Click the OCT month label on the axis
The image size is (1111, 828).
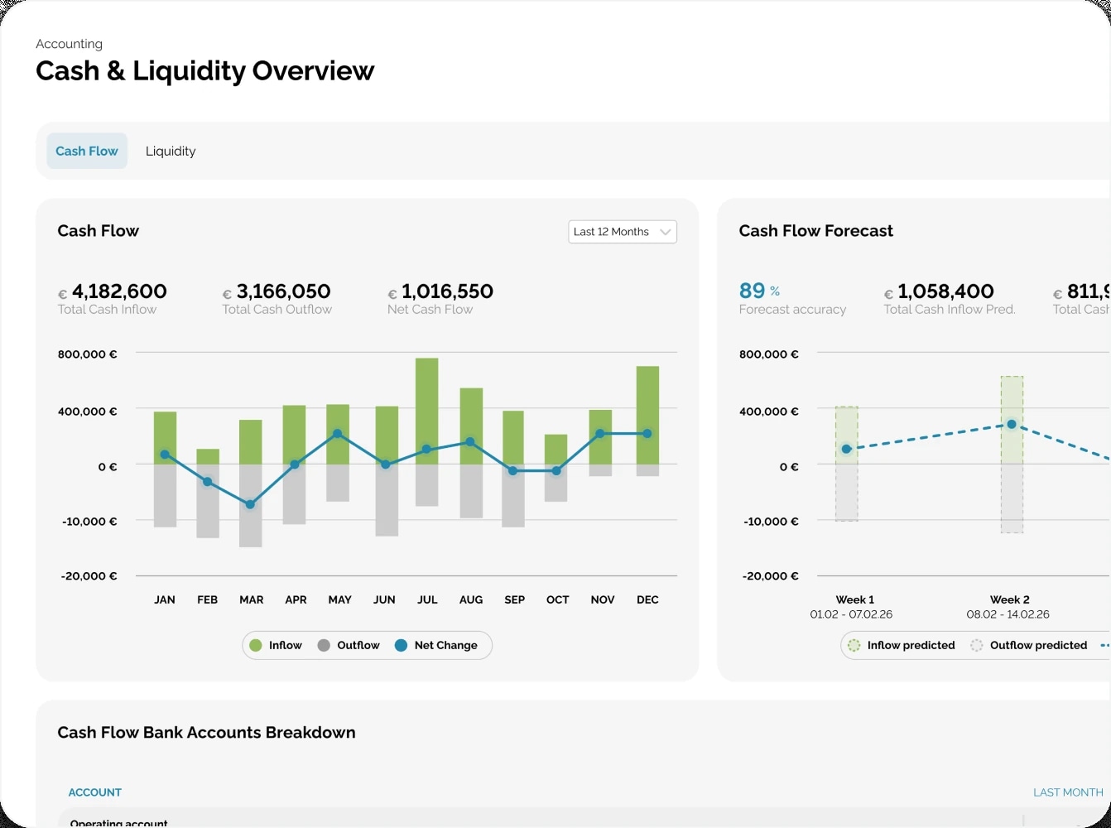click(558, 599)
